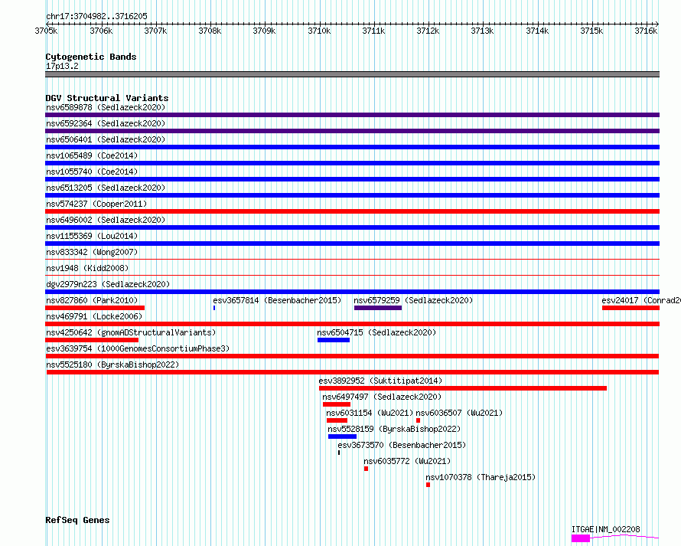Screen dimensions: 681x546
Task: Click the dgv2979n223 (Sedlazeck2020) label
Action: coord(108,284)
